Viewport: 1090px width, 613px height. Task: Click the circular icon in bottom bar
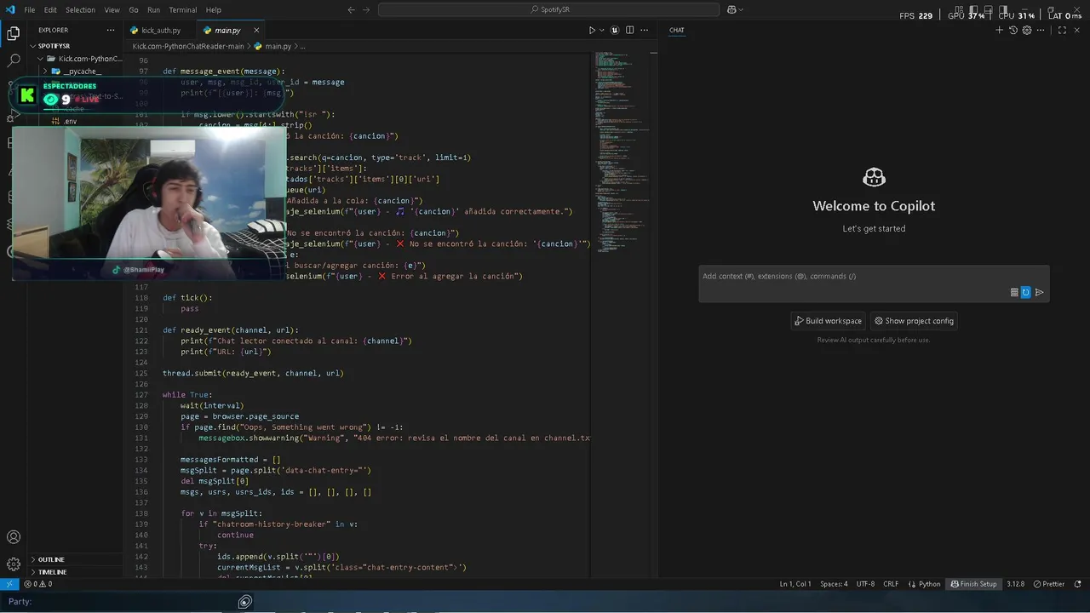point(245,602)
